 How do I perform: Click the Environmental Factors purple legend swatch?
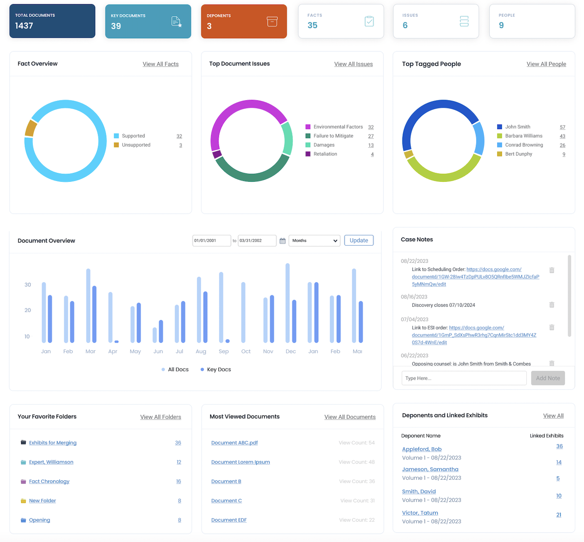tap(308, 127)
